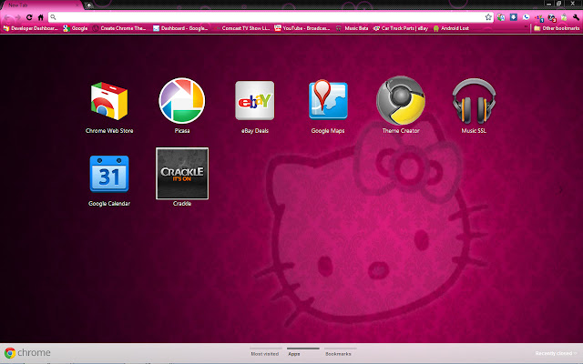Open the Car Truck Parts eBay bookmark
Viewport: 583px width, 364px height.
click(401, 28)
